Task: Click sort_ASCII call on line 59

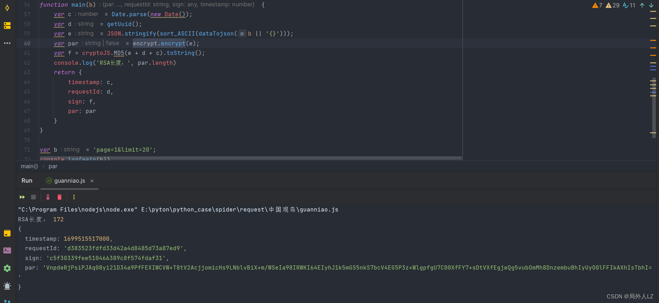Action: 177,33
